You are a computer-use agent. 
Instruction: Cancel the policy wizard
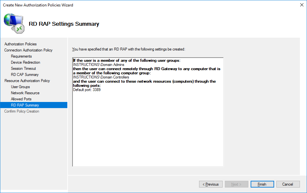pos(288,184)
